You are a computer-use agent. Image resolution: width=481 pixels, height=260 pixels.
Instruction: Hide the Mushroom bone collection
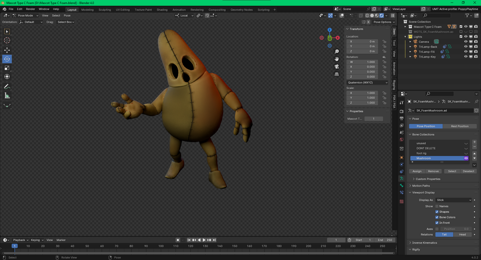tap(466, 158)
